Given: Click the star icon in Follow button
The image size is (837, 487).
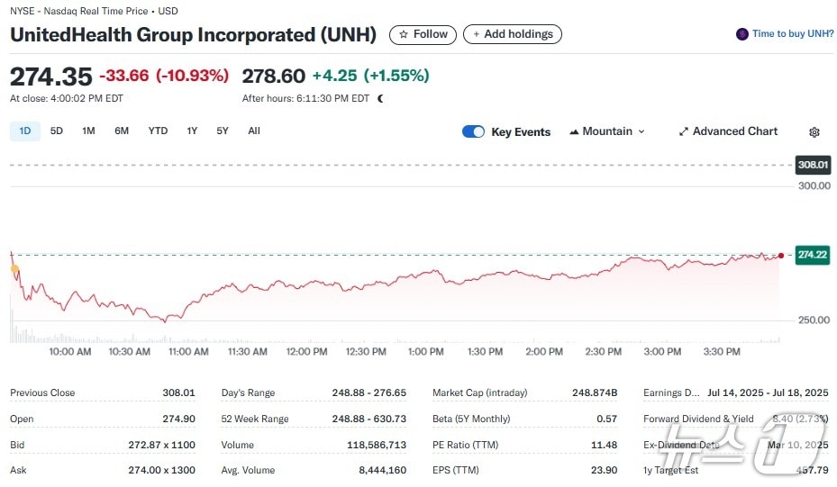Looking at the screenshot, I should tap(404, 34).
